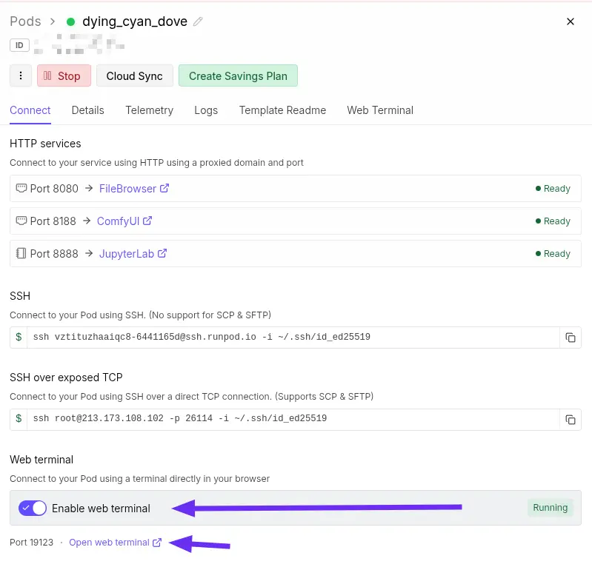This screenshot has width=592, height=567.
Task: Click Create Savings Plan
Action: 238,76
